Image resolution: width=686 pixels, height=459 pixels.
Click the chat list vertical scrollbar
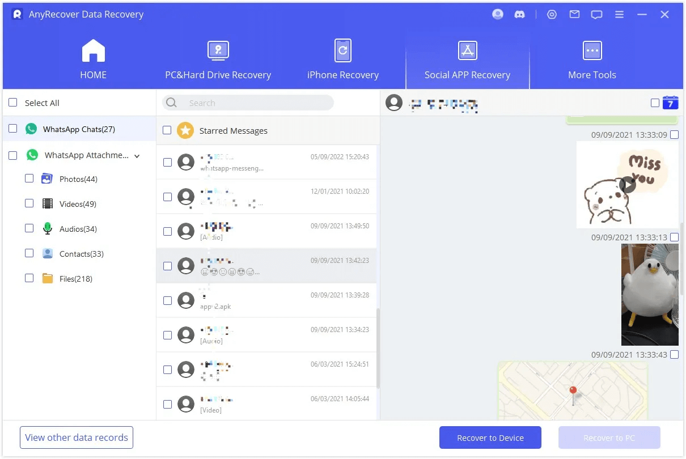click(378, 346)
